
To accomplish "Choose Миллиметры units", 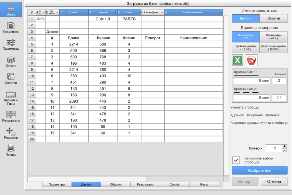I will click(x=246, y=37).
